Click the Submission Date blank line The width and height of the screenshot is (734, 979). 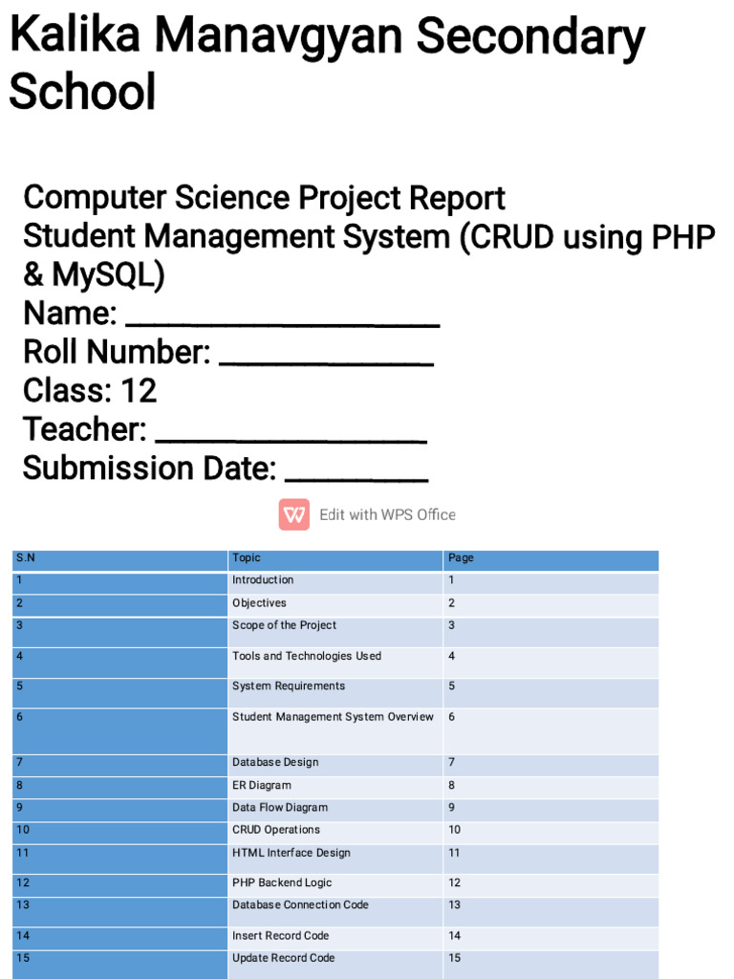pyautogui.click(x=356, y=476)
